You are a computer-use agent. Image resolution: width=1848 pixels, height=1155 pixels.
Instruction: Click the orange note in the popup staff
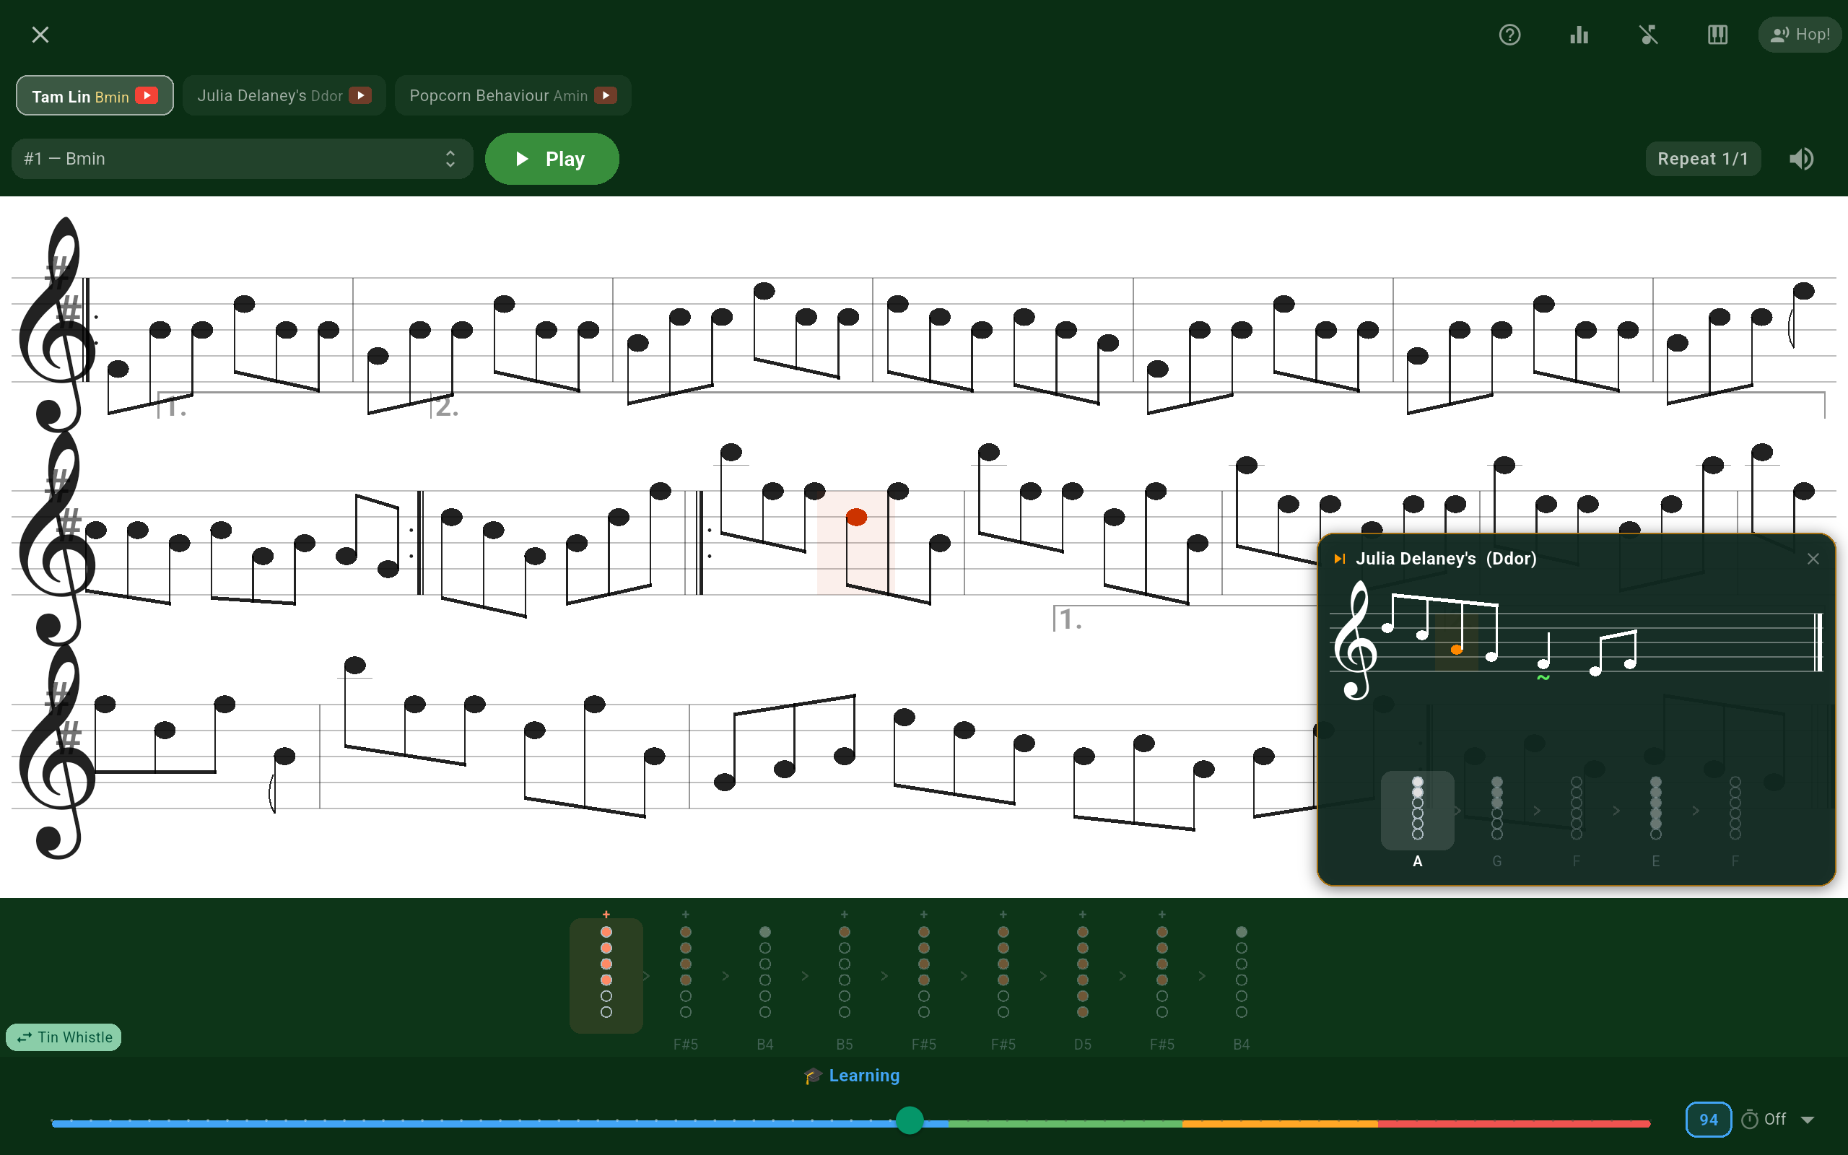[1456, 649]
